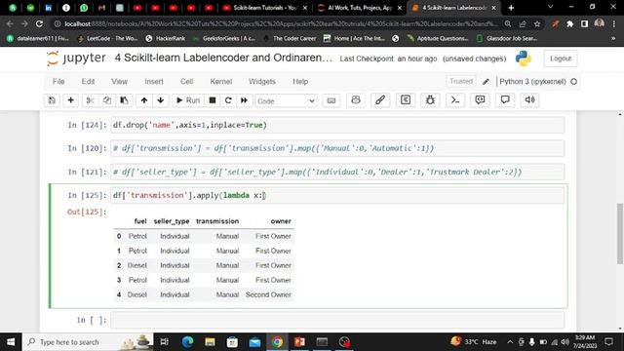
Task: Copy selected cells icon
Action: 107,100
